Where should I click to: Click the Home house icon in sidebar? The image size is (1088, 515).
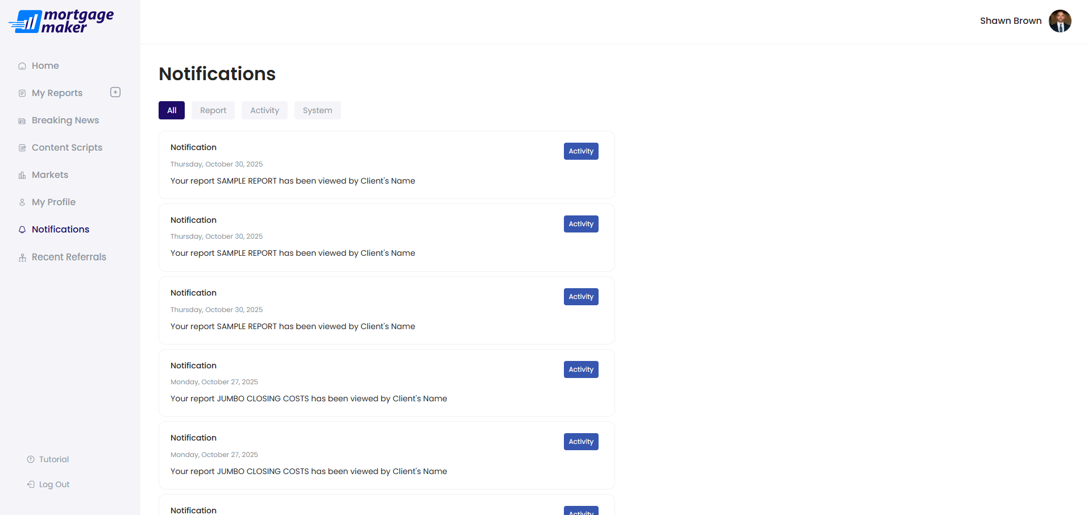click(x=22, y=66)
